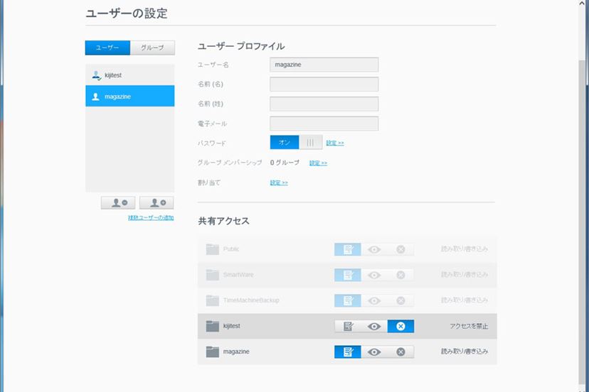589x392 pixels.
Task: Click the ユーザー名 field showing magazine
Action: 324,65
